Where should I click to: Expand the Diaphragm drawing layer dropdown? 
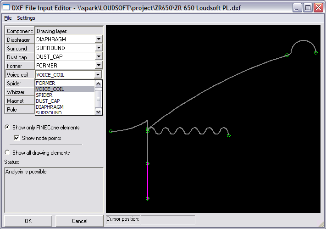(x=99, y=39)
